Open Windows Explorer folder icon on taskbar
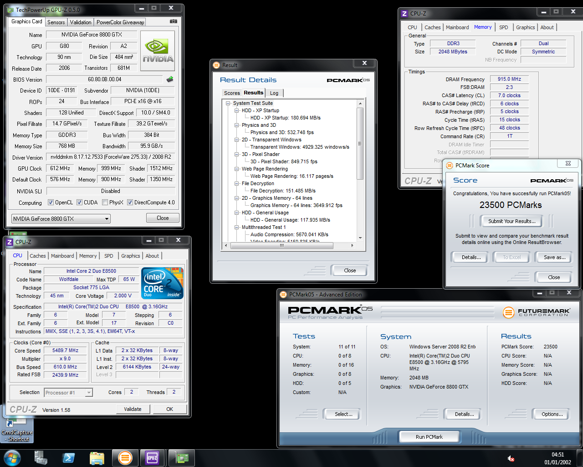Screen dimensions: 583x467 coord(97,457)
